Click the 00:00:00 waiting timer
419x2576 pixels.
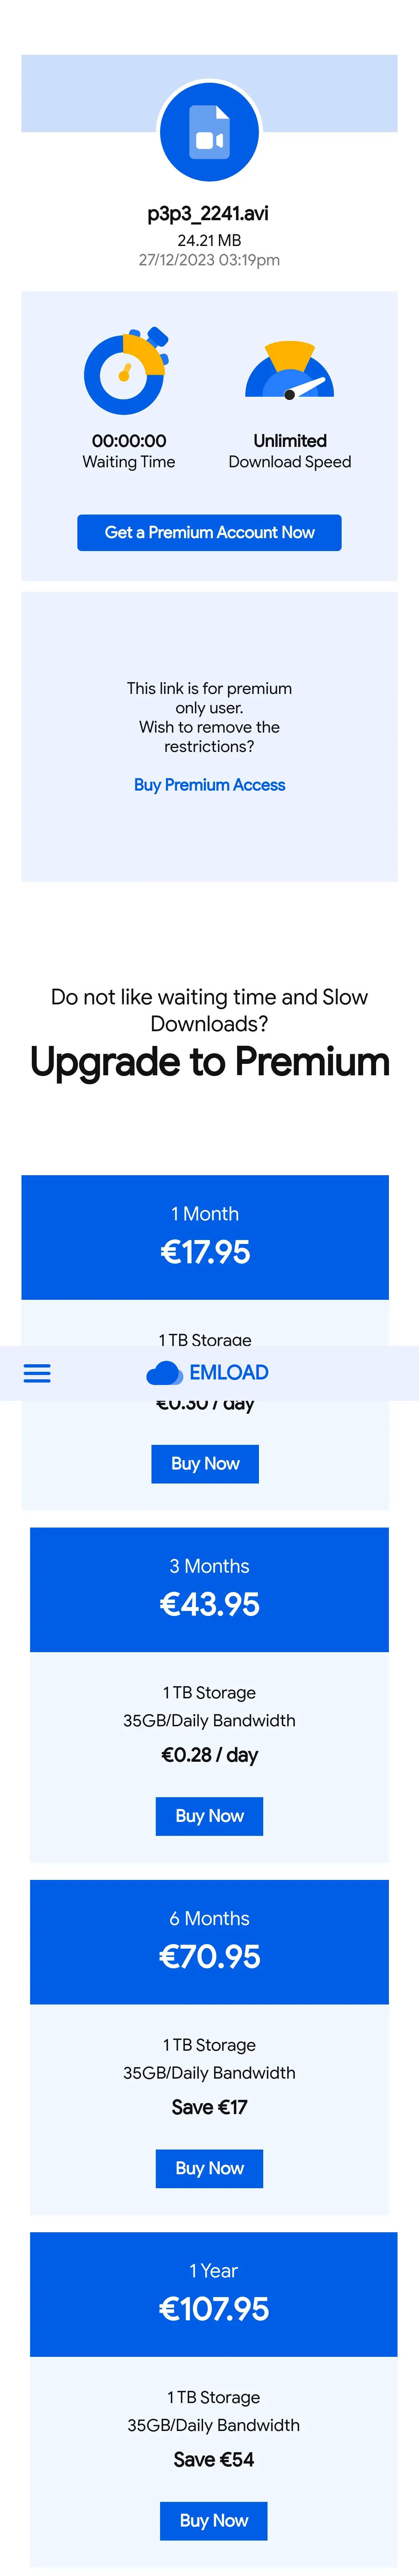click(129, 441)
